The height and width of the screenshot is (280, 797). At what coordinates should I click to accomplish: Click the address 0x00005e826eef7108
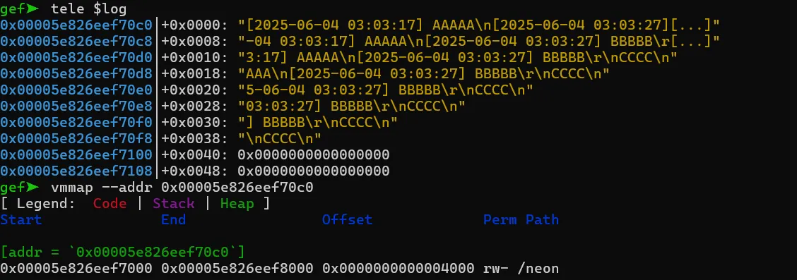(x=76, y=171)
